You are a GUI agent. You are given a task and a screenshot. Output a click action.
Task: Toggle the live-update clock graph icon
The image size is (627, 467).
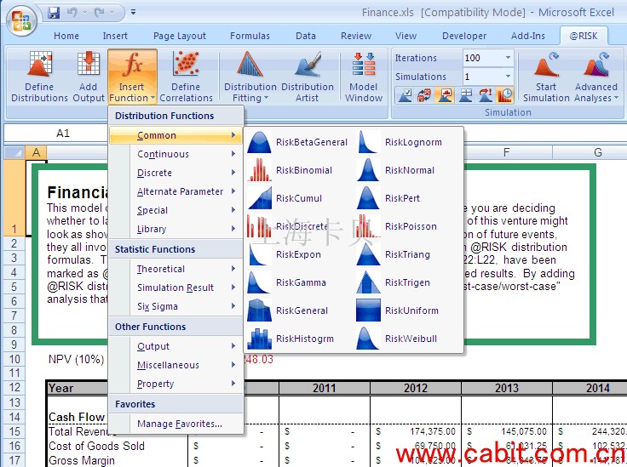pyautogui.click(x=504, y=95)
